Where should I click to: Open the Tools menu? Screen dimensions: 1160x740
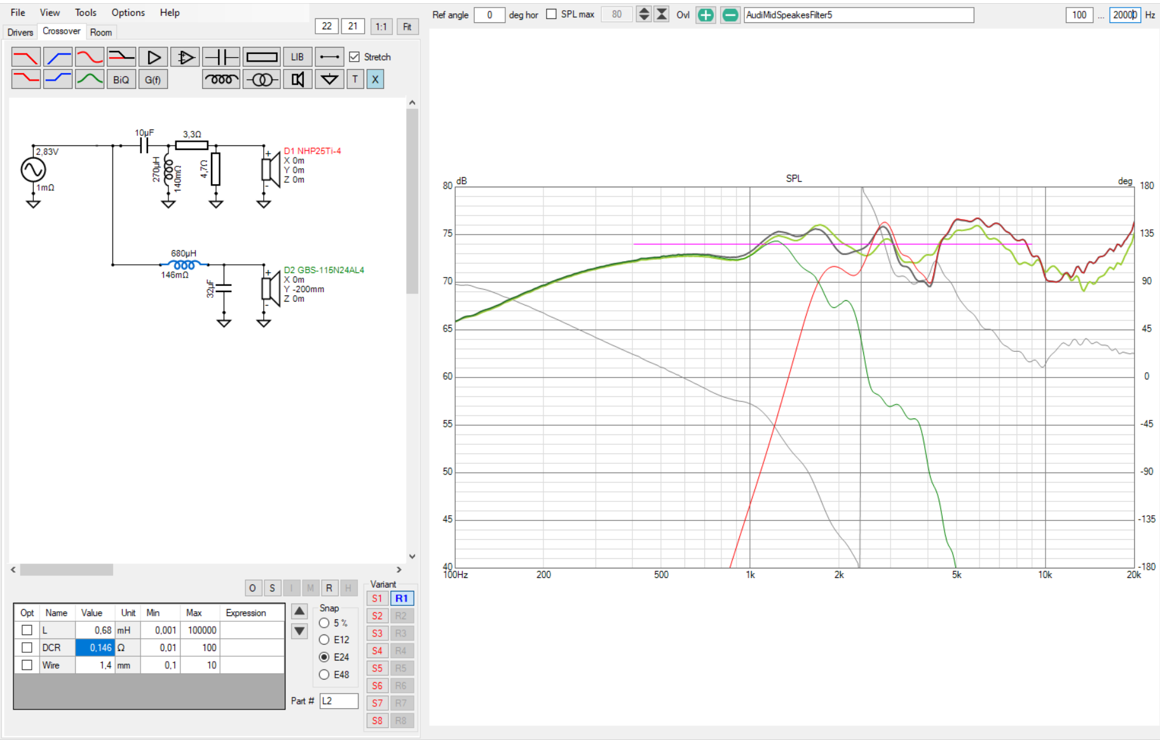85,13
